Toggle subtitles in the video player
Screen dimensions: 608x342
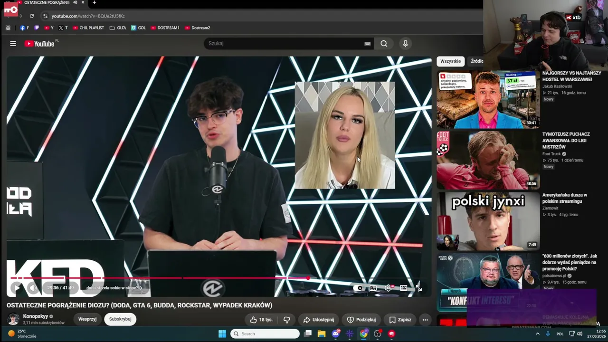(x=373, y=288)
